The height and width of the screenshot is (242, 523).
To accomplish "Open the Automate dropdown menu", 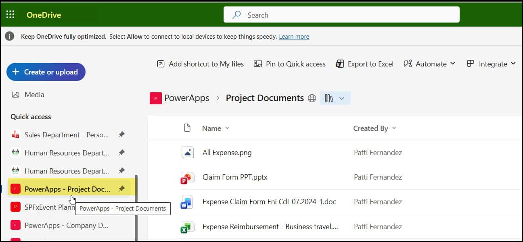I will click(429, 64).
